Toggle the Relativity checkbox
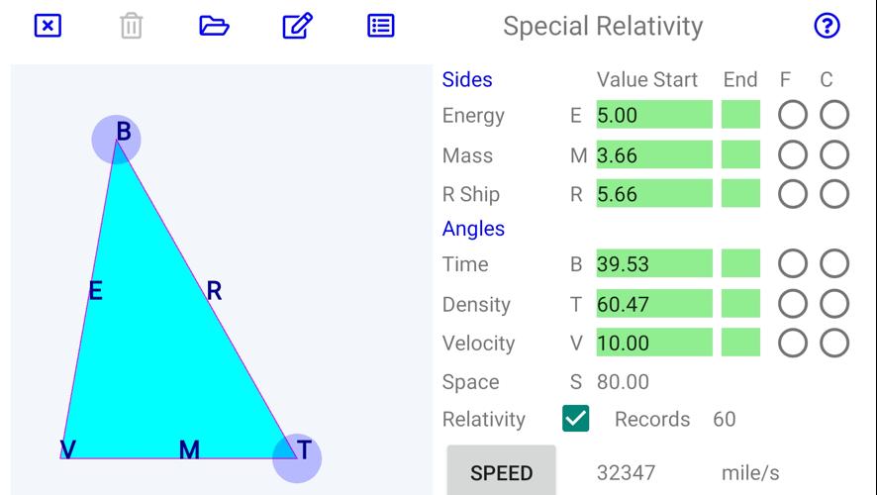This screenshot has height=495, width=877. tap(575, 419)
